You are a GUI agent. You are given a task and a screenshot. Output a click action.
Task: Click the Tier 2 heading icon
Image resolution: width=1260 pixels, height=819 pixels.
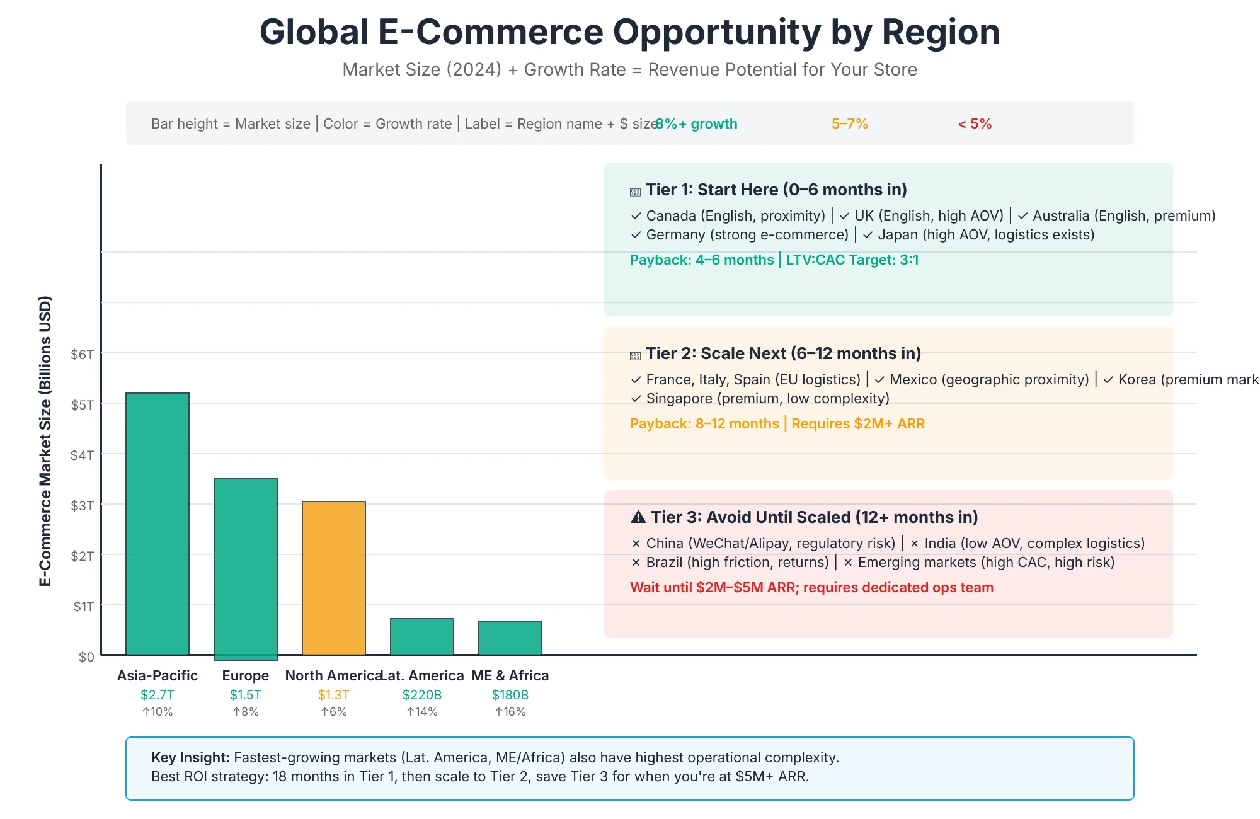point(635,356)
